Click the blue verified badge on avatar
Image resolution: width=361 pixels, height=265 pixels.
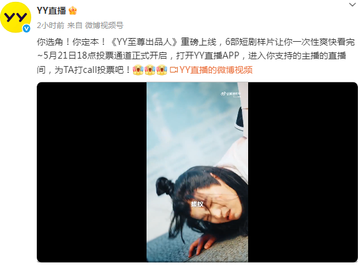[x=26, y=29]
